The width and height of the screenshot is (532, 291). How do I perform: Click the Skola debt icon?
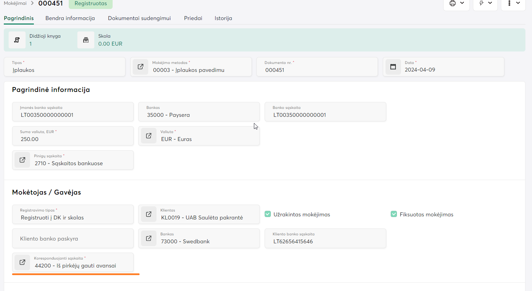86,40
